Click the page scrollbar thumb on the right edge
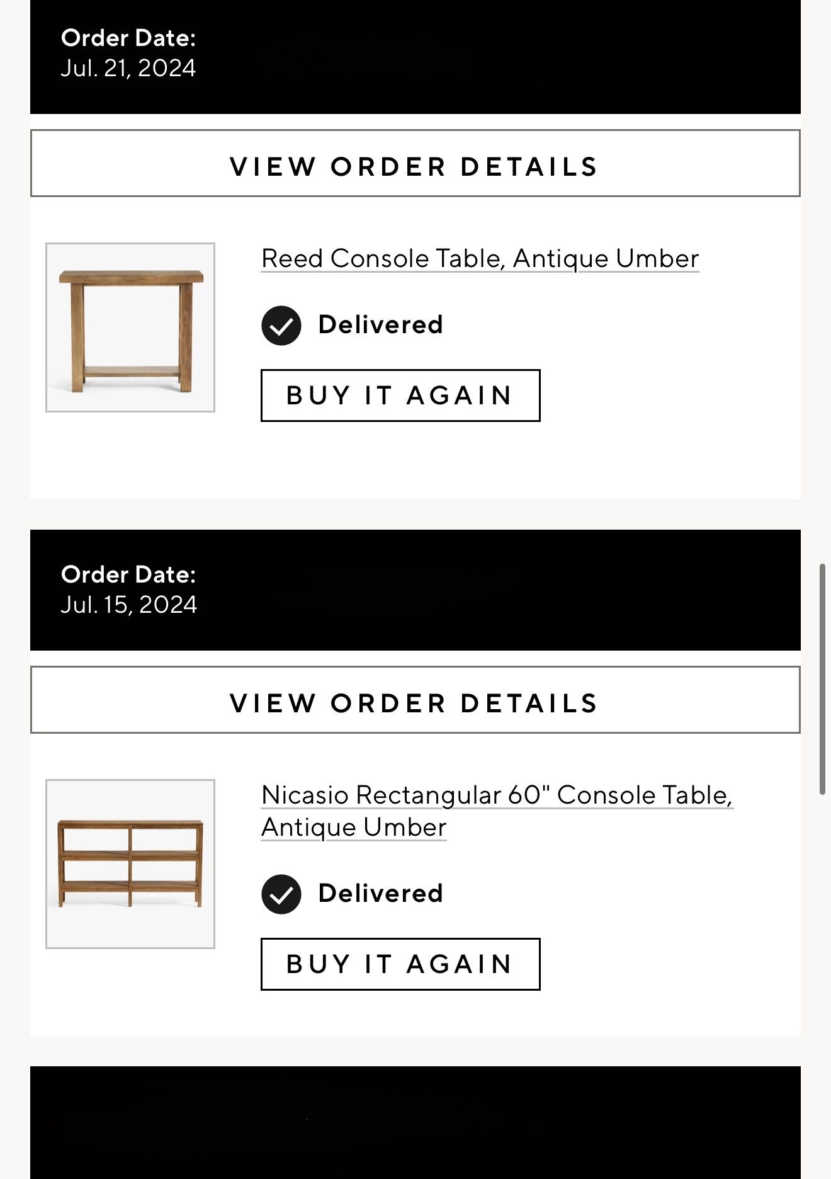831x1179 pixels. 822,679
